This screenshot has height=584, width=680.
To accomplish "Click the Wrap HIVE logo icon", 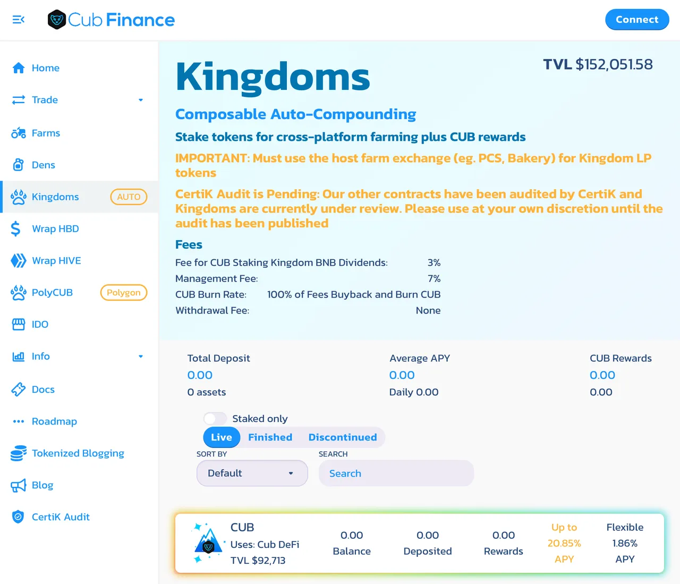I will (x=19, y=260).
